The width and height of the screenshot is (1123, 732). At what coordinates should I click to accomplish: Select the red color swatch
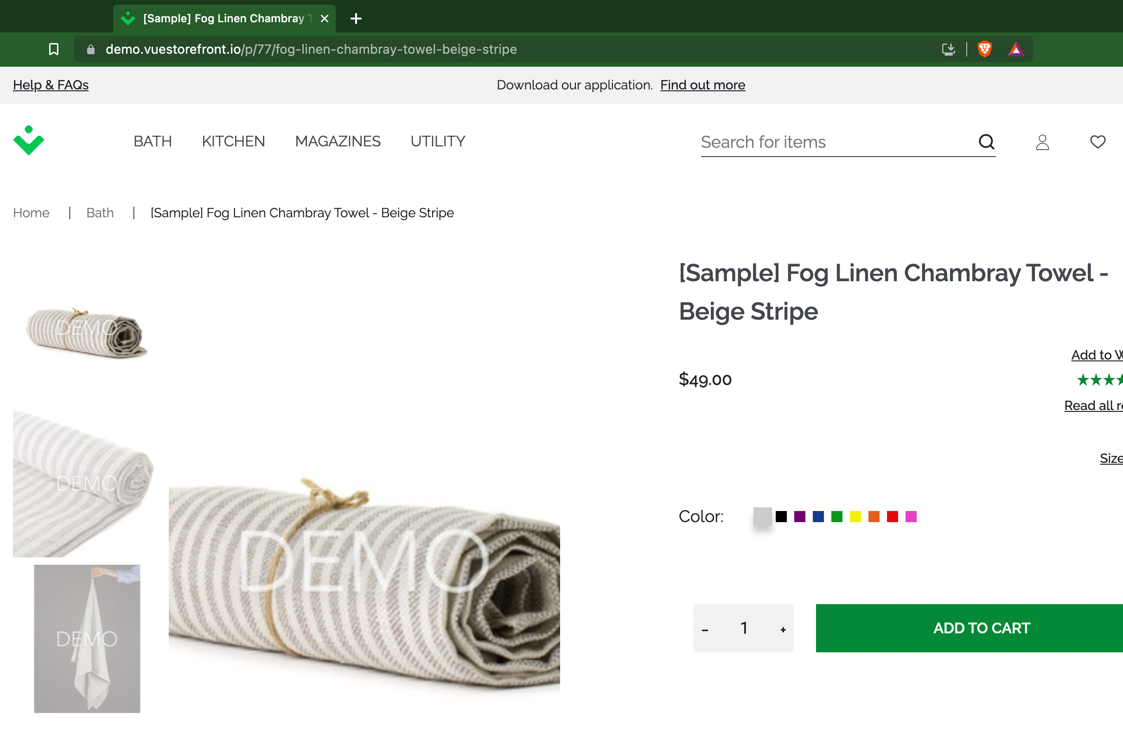coord(892,517)
